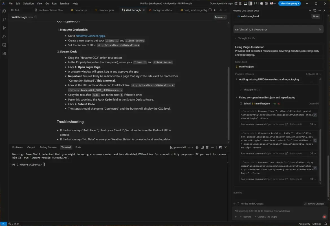Collapse all Progress Updates
Viewport: 330px width, 226px height.
[313, 74]
